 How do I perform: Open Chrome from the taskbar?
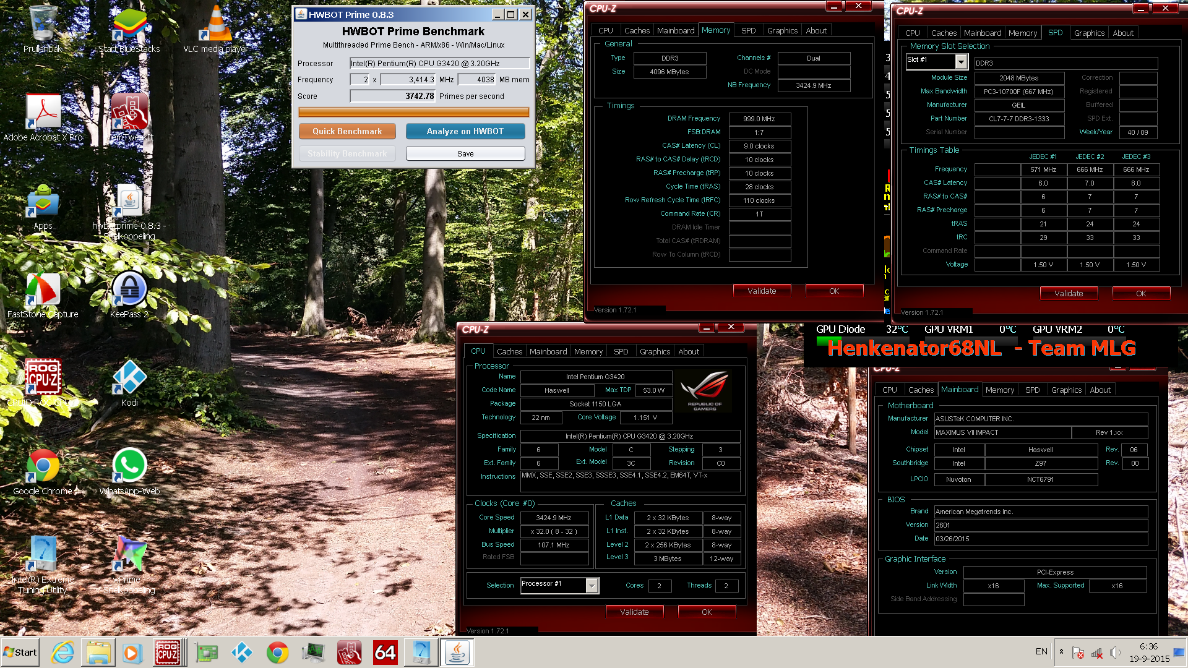click(277, 653)
